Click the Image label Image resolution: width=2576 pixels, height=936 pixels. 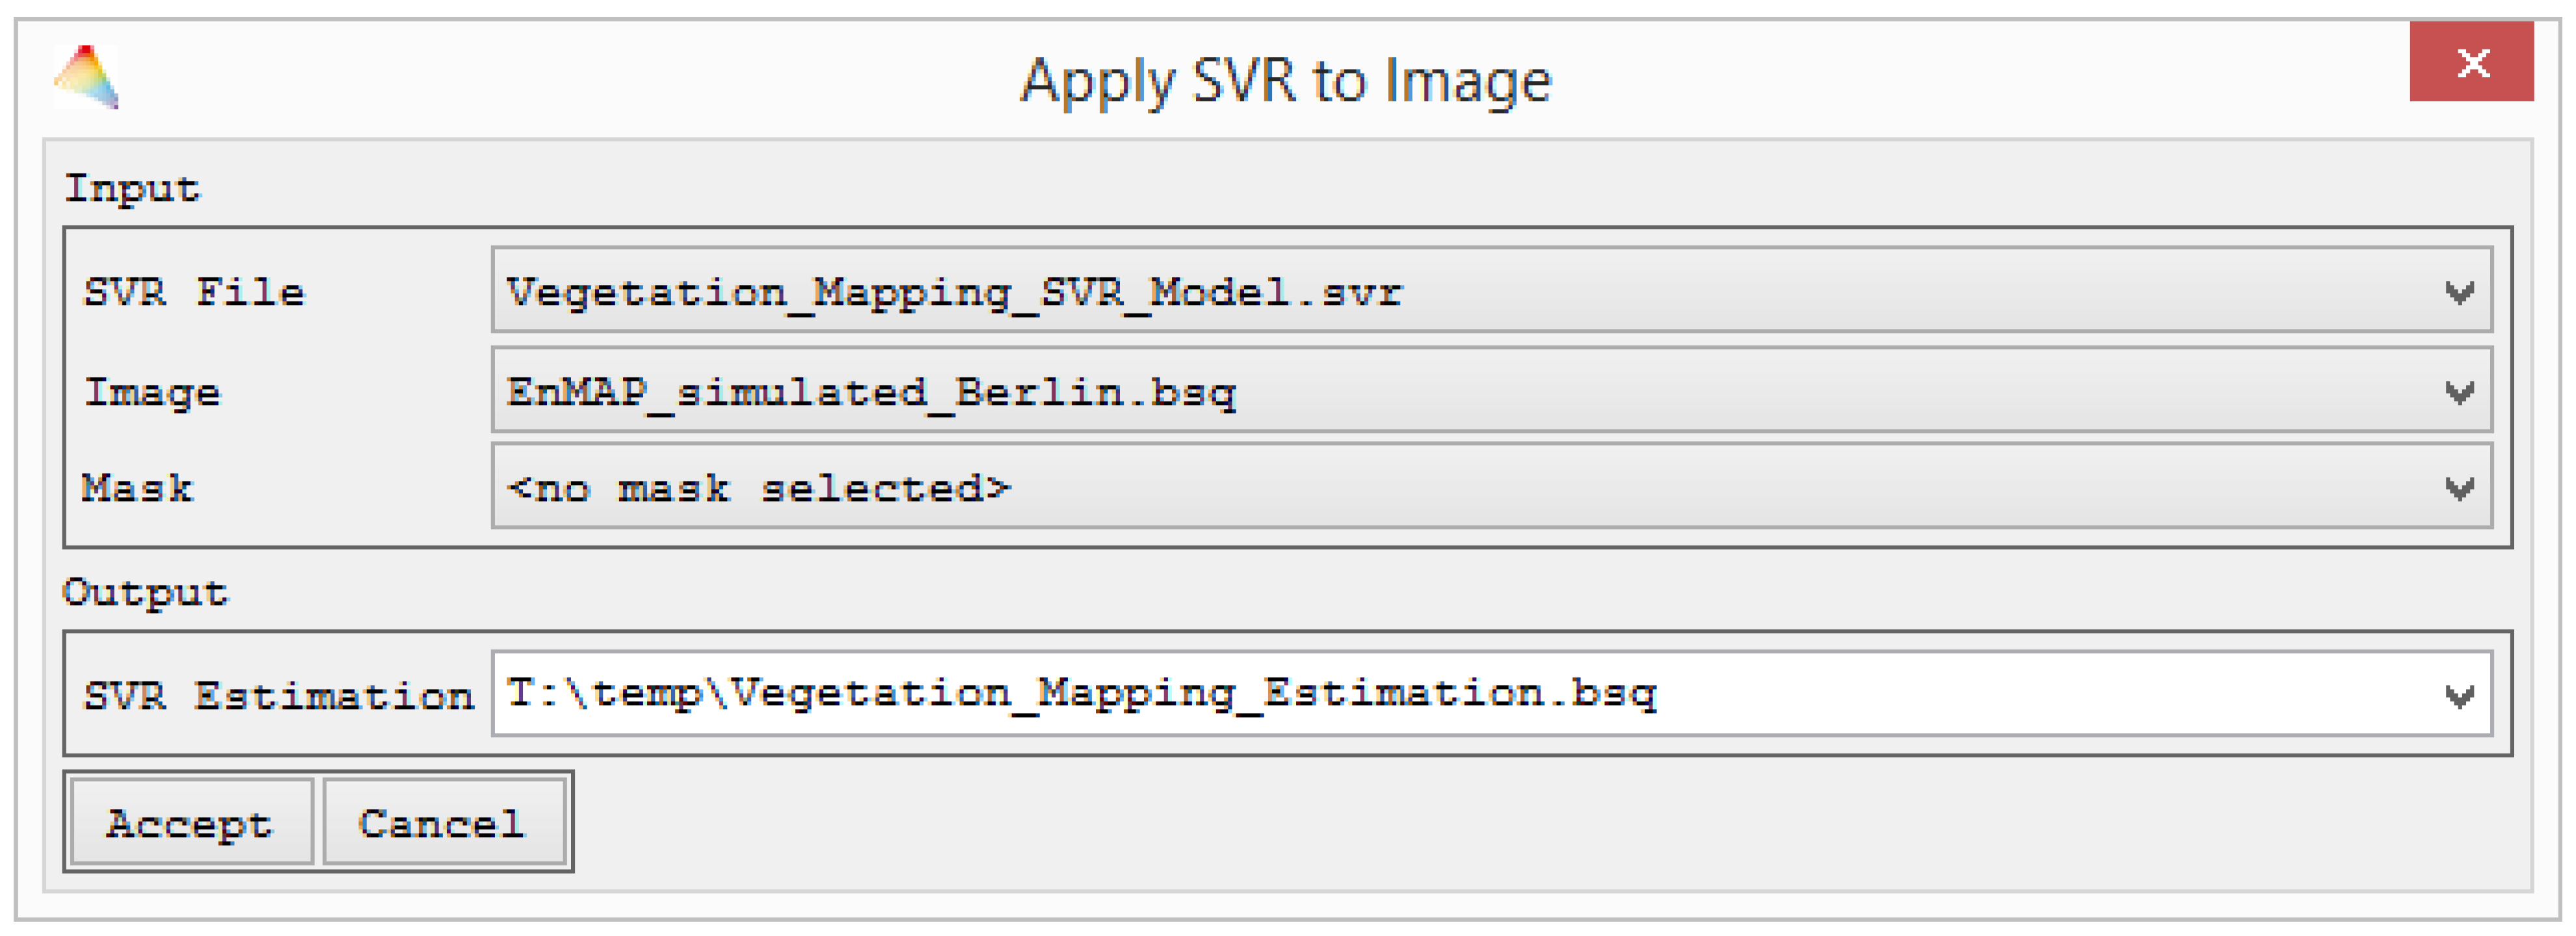pos(152,392)
